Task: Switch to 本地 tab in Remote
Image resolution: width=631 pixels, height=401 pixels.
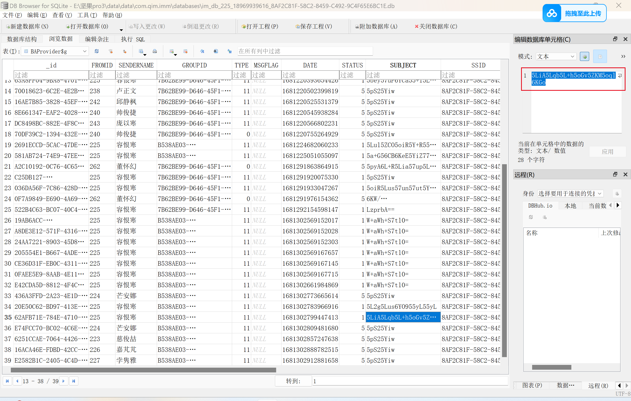Action: (x=570, y=206)
